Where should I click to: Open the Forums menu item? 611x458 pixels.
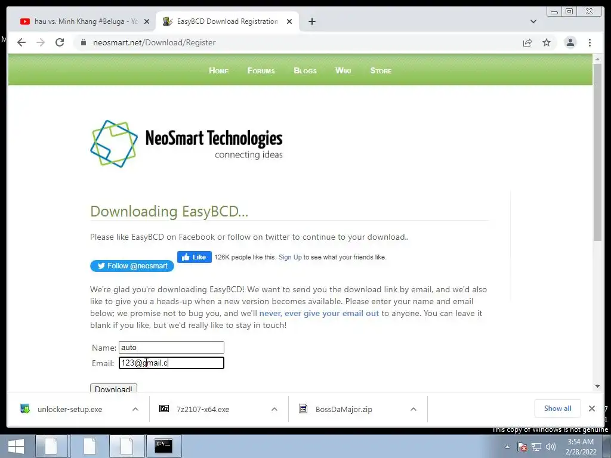(261, 70)
